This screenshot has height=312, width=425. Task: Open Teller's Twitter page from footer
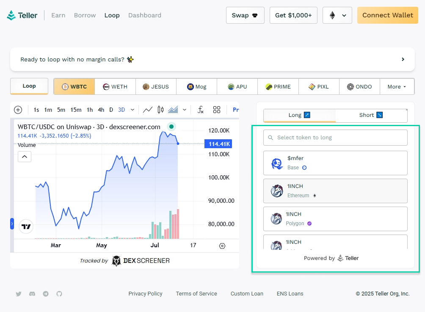pos(19,294)
